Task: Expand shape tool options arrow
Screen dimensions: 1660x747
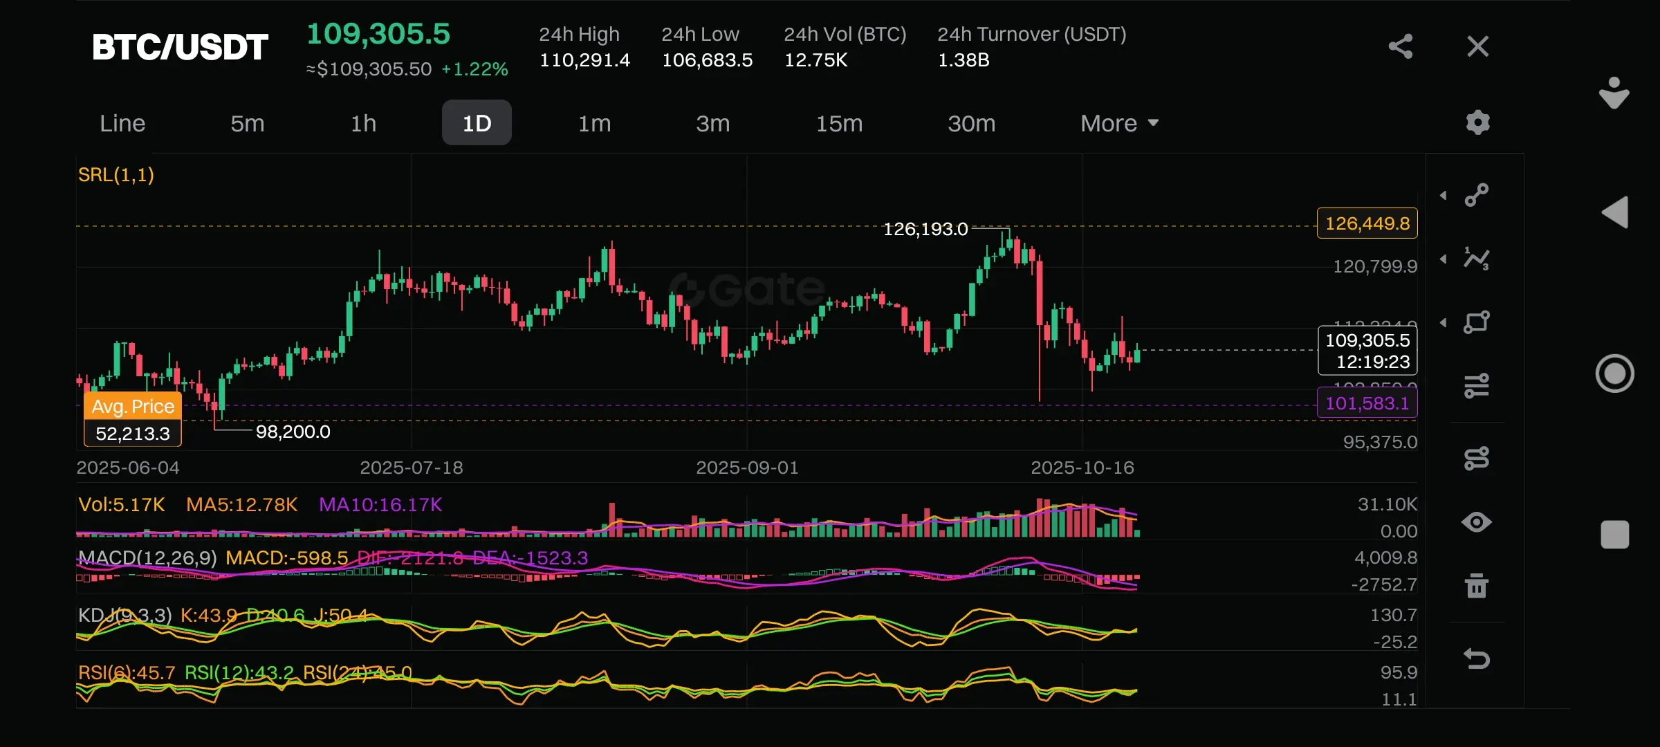Action: tap(1444, 323)
